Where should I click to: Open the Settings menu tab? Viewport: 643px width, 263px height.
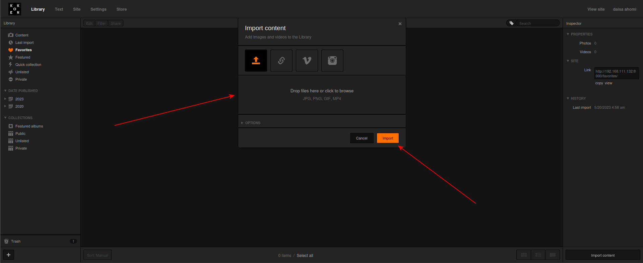(x=98, y=9)
